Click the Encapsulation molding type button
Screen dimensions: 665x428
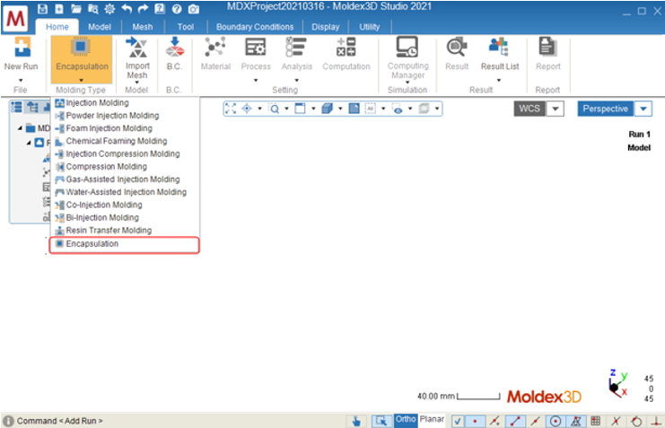pos(82,59)
